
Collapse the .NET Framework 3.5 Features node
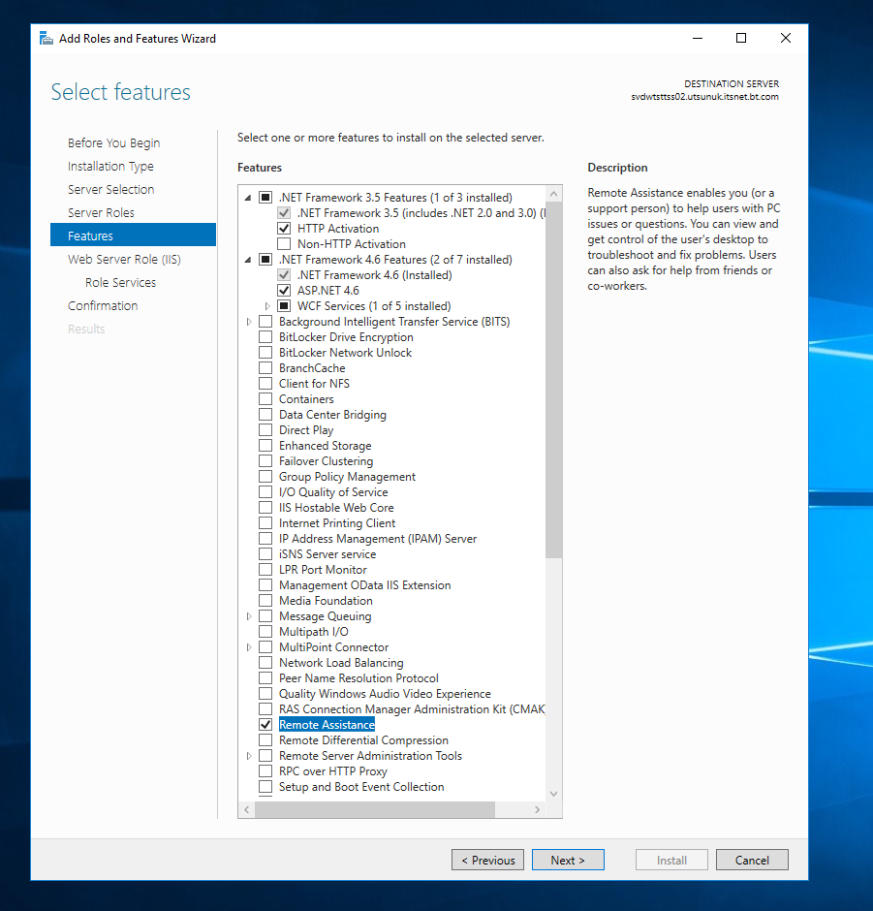tap(248, 198)
